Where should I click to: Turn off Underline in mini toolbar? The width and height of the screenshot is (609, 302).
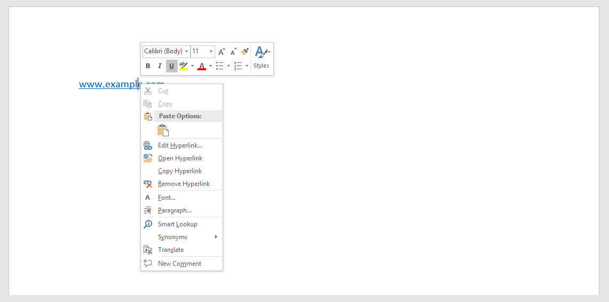pyautogui.click(x=171, y=66)
